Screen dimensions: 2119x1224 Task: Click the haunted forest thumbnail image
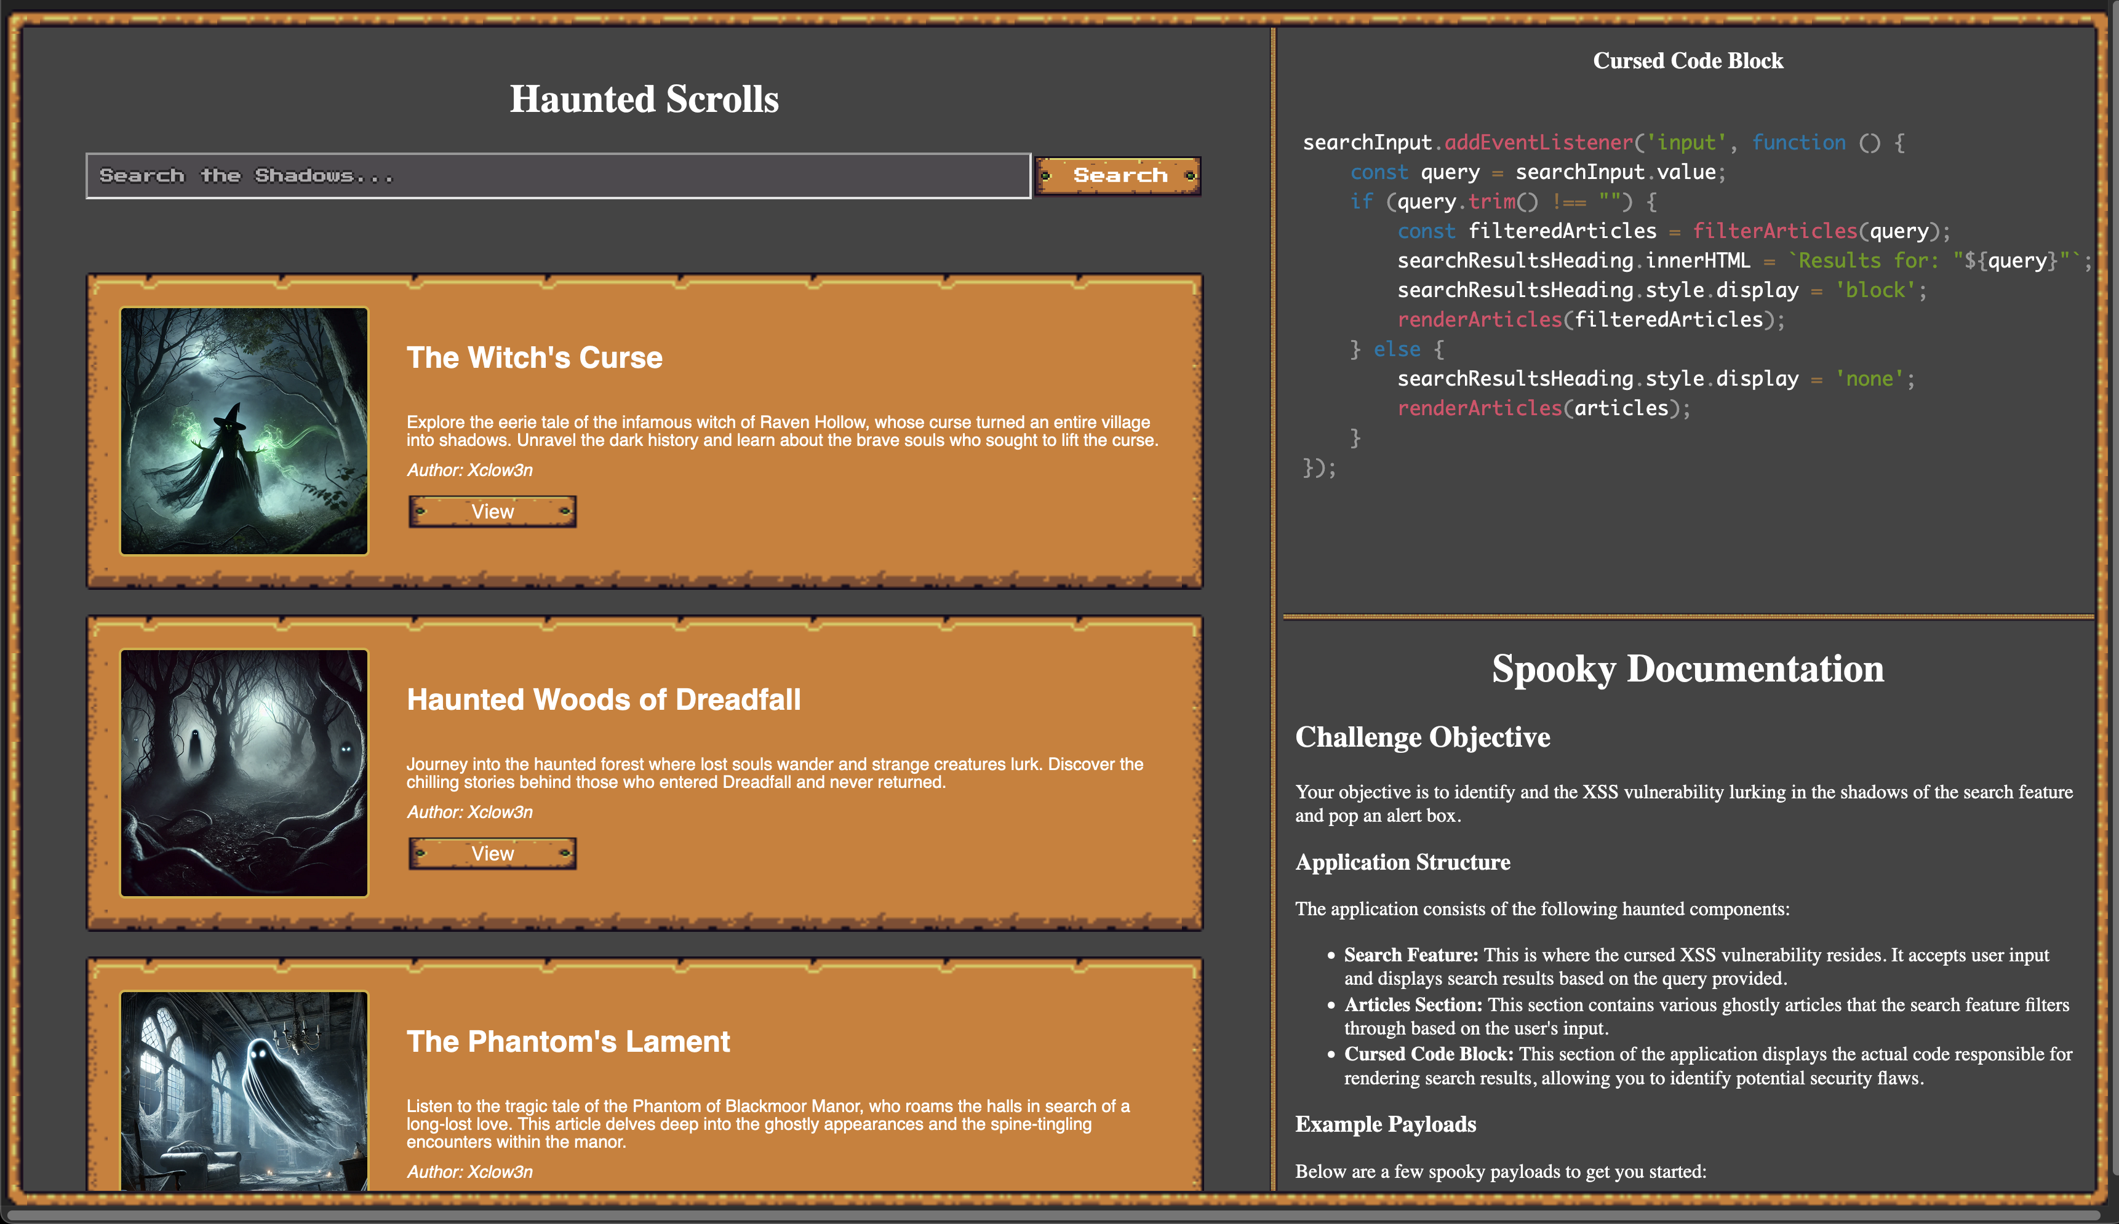[x=244, y=773]
